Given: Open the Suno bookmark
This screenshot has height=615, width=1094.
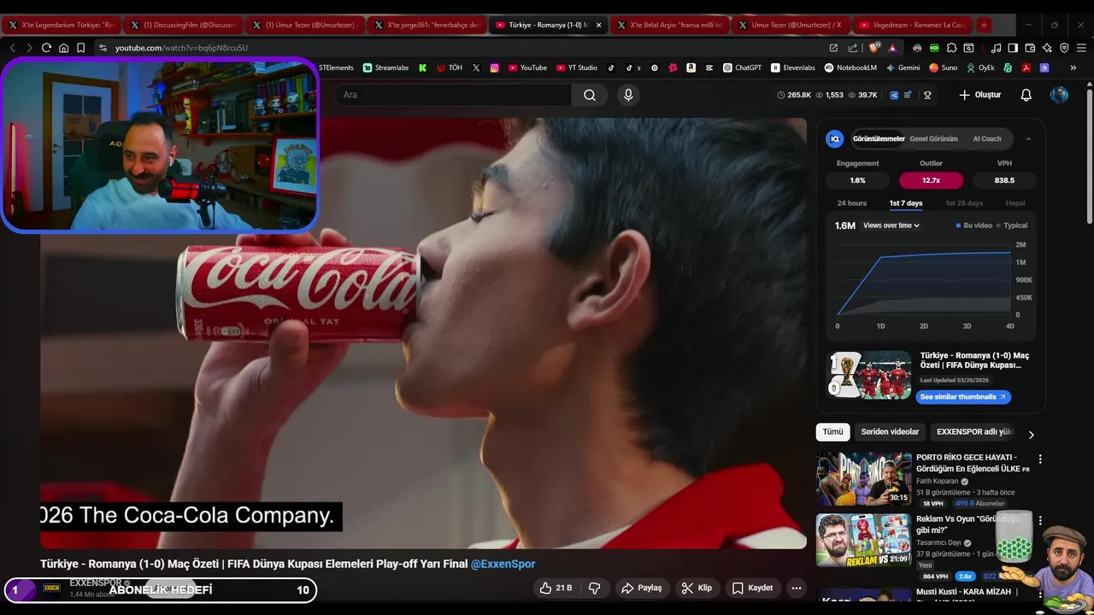Looking at the screenshot, I should pos(944,67).
